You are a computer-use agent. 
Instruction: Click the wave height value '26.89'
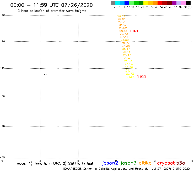tap(125, 40)
